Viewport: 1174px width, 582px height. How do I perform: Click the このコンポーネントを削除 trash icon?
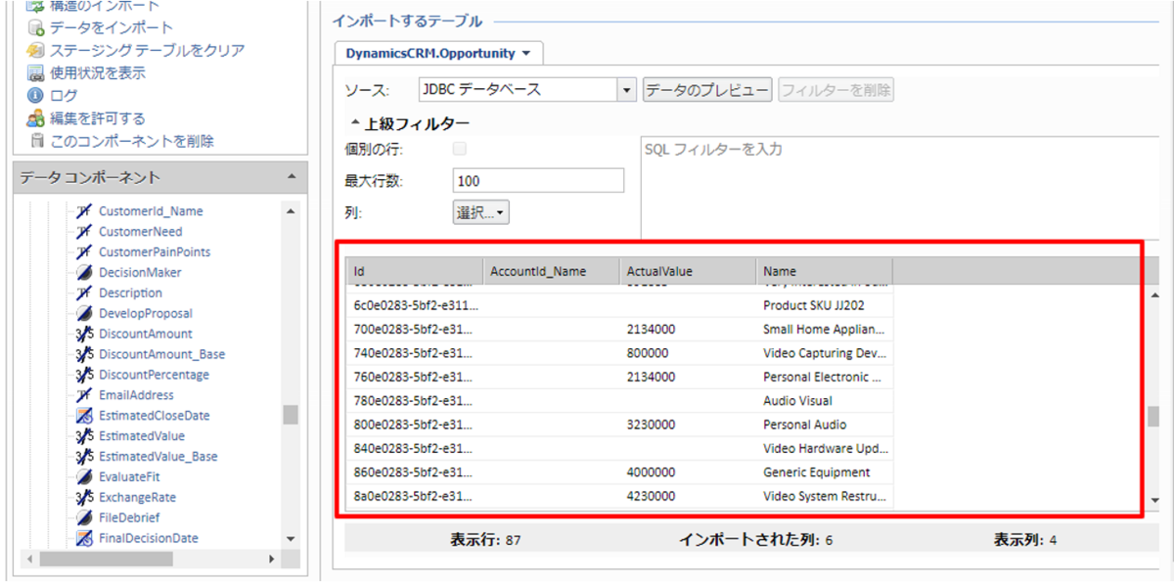pos(35,141)
